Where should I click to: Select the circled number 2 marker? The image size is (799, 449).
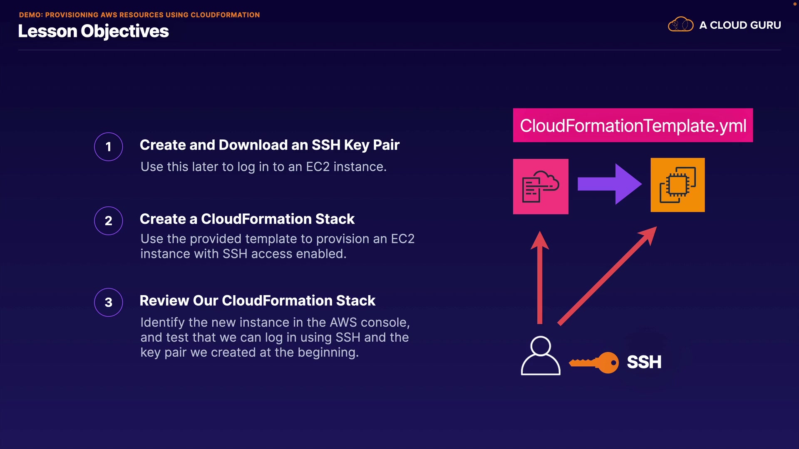[x=108, y=221]
